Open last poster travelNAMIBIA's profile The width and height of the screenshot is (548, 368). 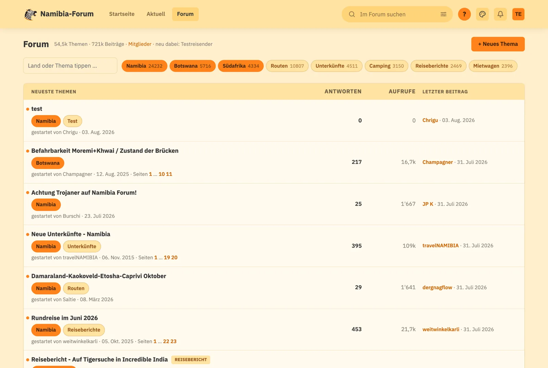coord(440,246)
